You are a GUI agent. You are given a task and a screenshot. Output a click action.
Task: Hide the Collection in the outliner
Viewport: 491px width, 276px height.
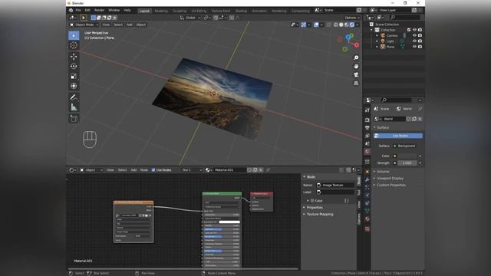(x=414, y=30)
